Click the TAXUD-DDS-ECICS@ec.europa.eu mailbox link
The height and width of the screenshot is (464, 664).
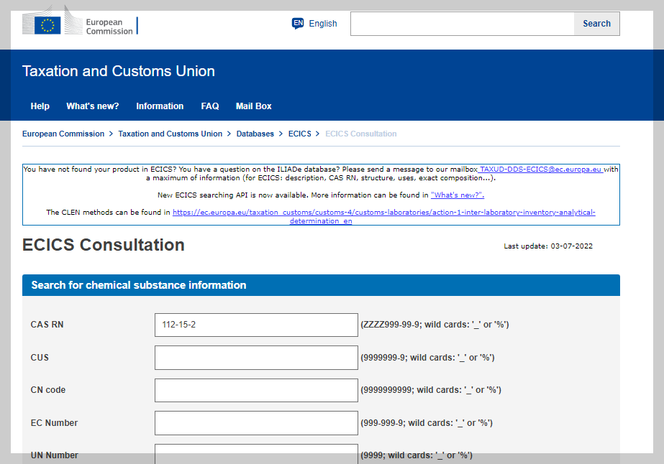point(540,170)
